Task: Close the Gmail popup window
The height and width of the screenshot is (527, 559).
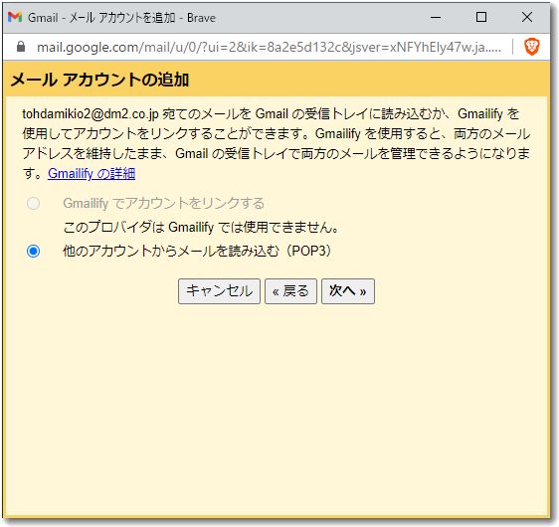Action: click(527, 17)
